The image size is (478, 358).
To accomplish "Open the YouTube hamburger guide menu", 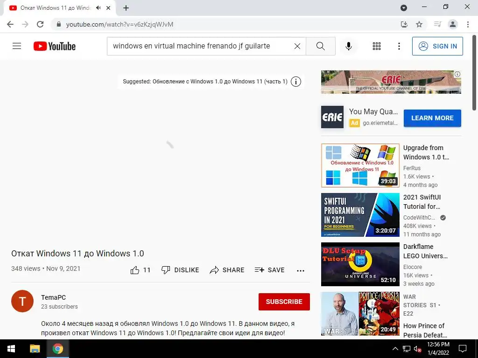I will coord(17,46).
